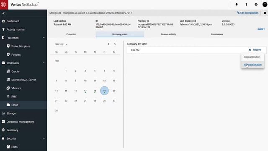The image size is (268, 151).
Task: Click the RHV icon
Action: (x=8, y=96)
